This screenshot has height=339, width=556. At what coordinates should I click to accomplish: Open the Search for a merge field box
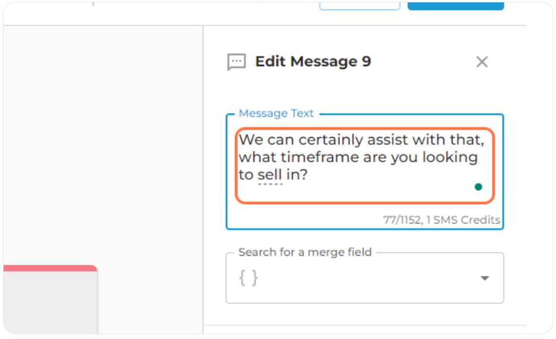coord(365,278)
